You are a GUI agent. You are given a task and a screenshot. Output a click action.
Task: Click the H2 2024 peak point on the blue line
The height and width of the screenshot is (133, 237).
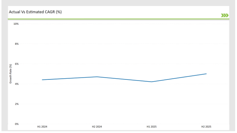[97, 77]
